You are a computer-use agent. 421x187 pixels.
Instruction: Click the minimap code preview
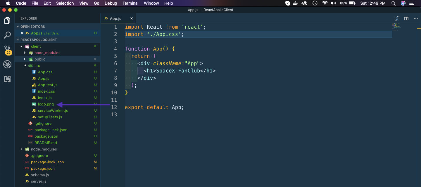pyautogui.click(x=396, y=27)
